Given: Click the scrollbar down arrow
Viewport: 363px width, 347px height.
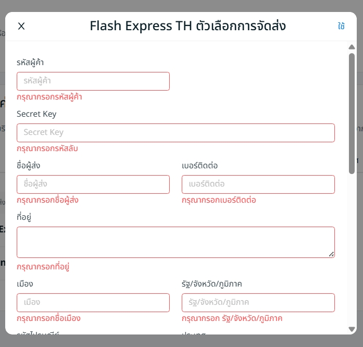Looking at the screenshot, I should (x=352, y=329).
